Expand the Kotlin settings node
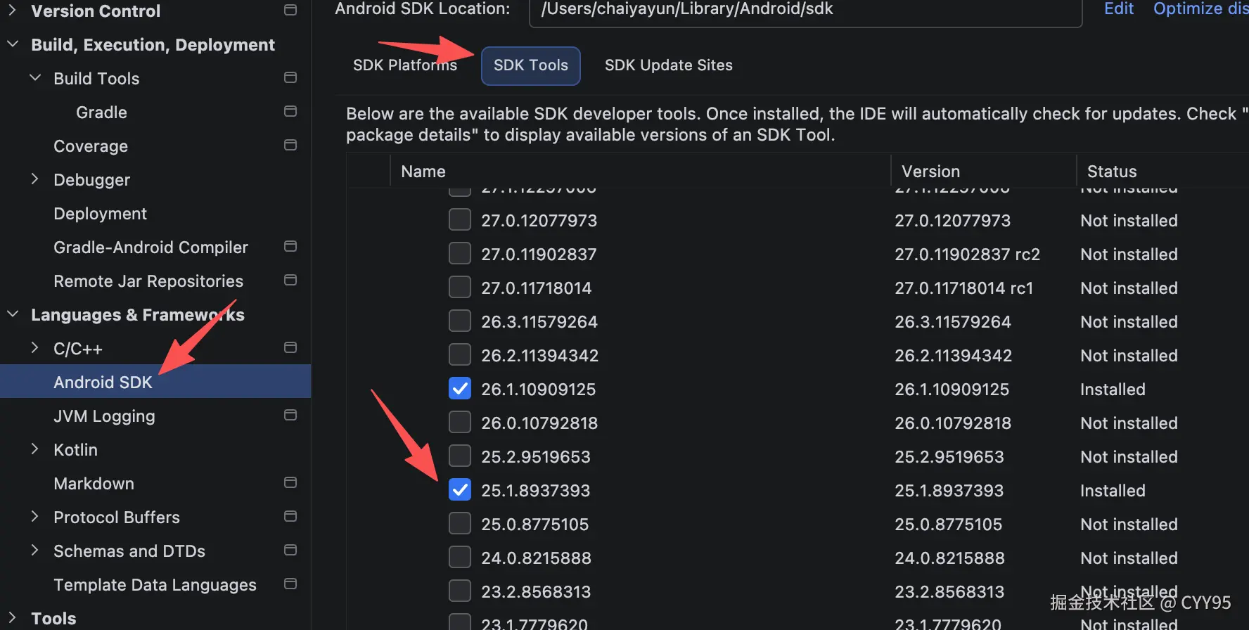The width and height of the screenshot is (1249, 630). pyautogui.click(x=34, y=449)
